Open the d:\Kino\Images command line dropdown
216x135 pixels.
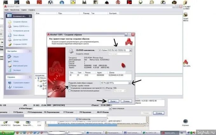(110, 109)
